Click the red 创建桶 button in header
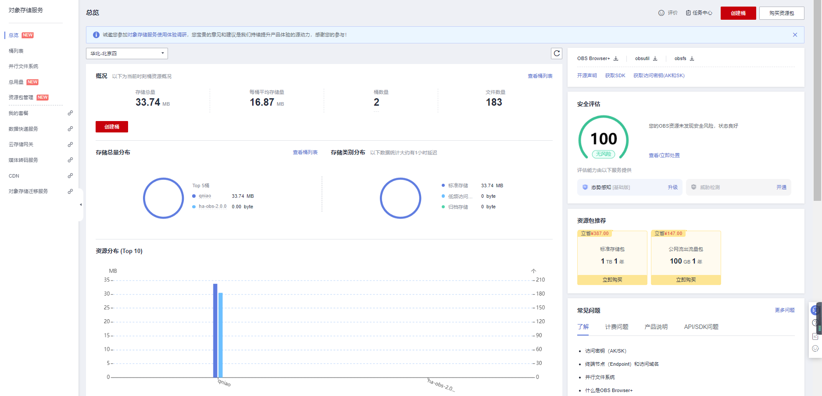Image resolution: width=822 pixels, height=396 pixels. coord(738,13)
